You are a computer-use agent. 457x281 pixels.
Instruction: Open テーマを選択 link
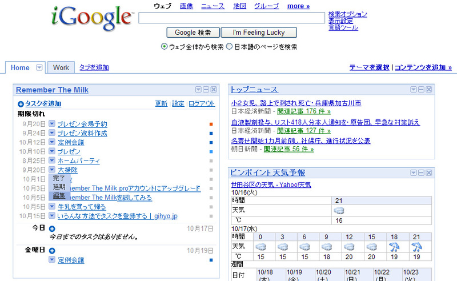pos(369,67)
